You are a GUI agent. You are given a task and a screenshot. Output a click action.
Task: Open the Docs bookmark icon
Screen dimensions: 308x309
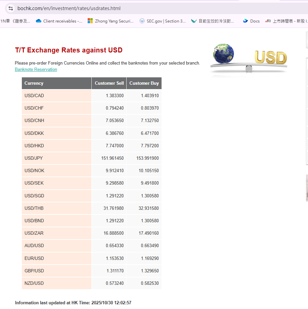pos(246,21)
